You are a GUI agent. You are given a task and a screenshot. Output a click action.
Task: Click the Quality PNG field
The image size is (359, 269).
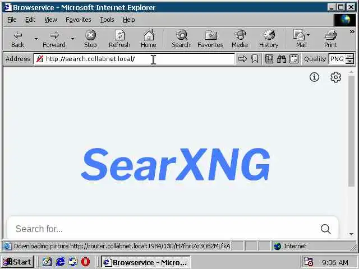337,59
